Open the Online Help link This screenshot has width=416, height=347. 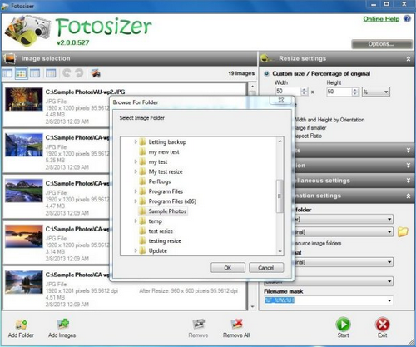pyautogui.click(x=381, y=19)
